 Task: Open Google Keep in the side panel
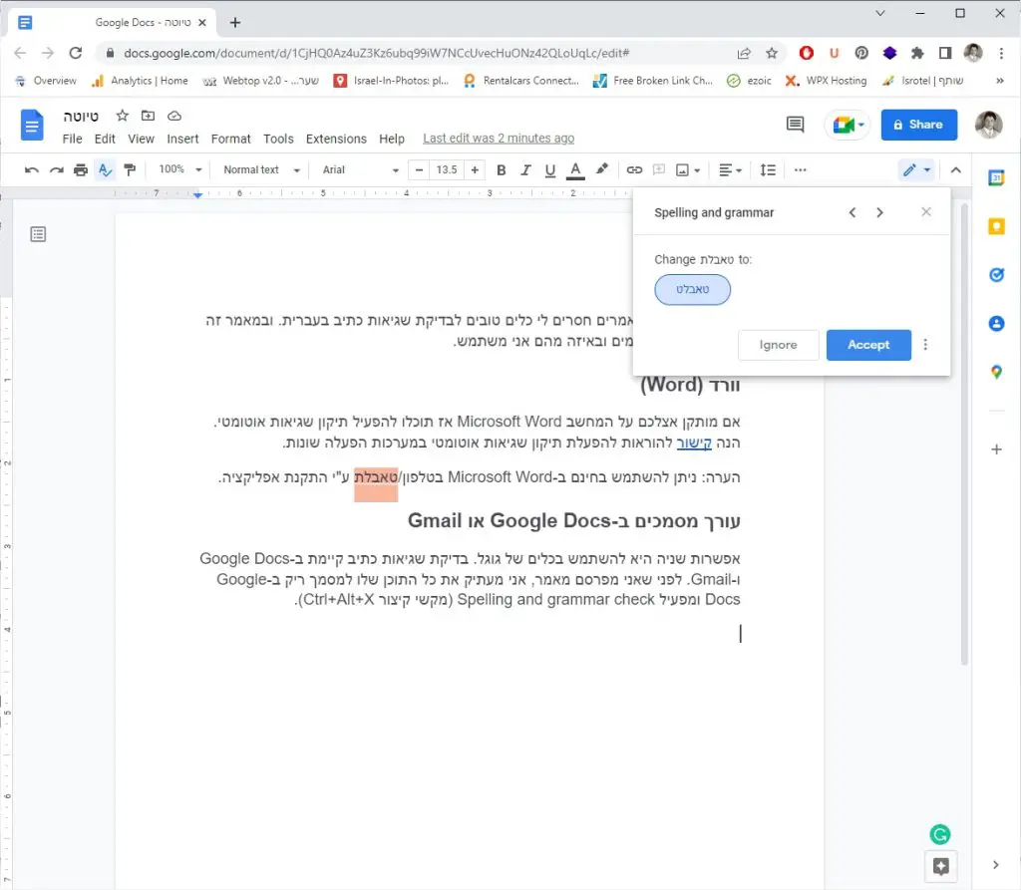click(x=996, y=226)
